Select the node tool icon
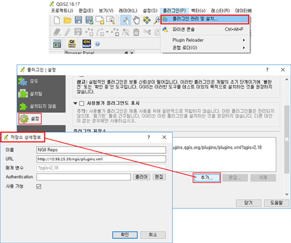The height and width of the screenshot is (243, 291). 126,32
